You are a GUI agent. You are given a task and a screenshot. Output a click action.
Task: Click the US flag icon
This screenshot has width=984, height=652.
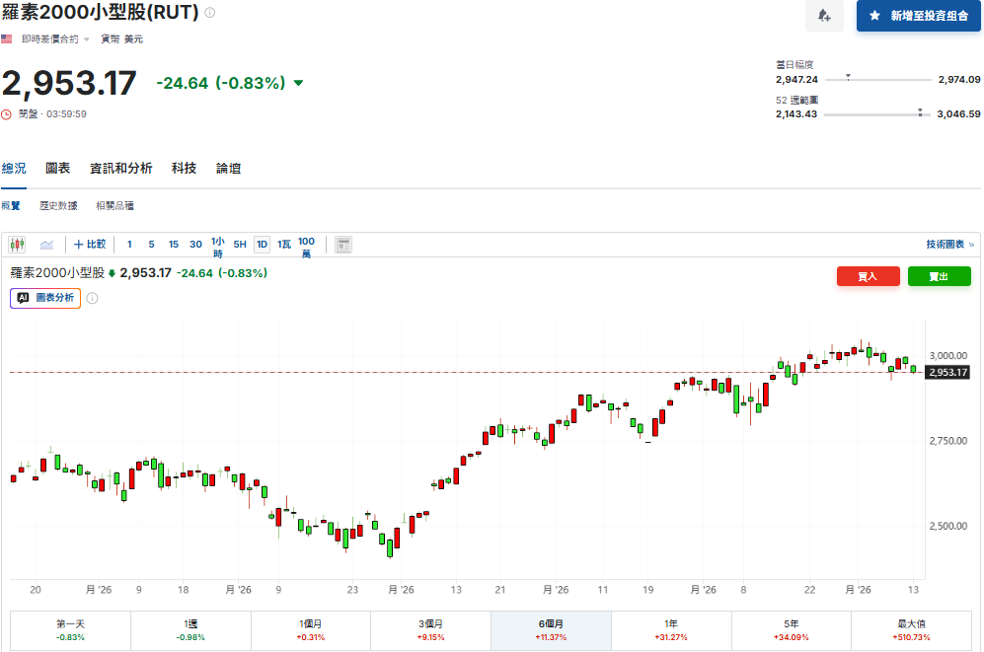coord(7,38)
